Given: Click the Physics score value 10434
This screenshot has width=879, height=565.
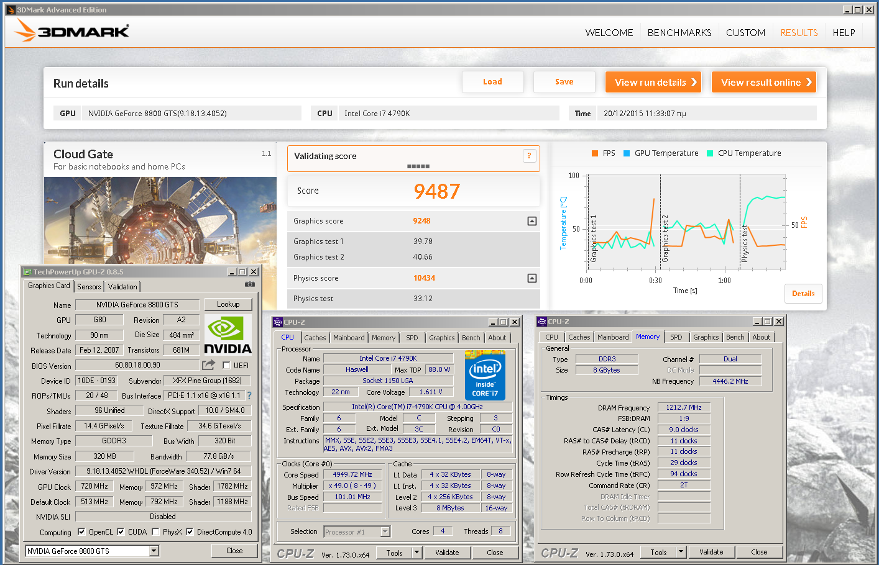Looking at the screenshot, I should [424, 278].
